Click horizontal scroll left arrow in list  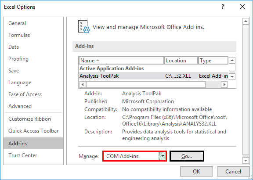[x=83, y=84]
